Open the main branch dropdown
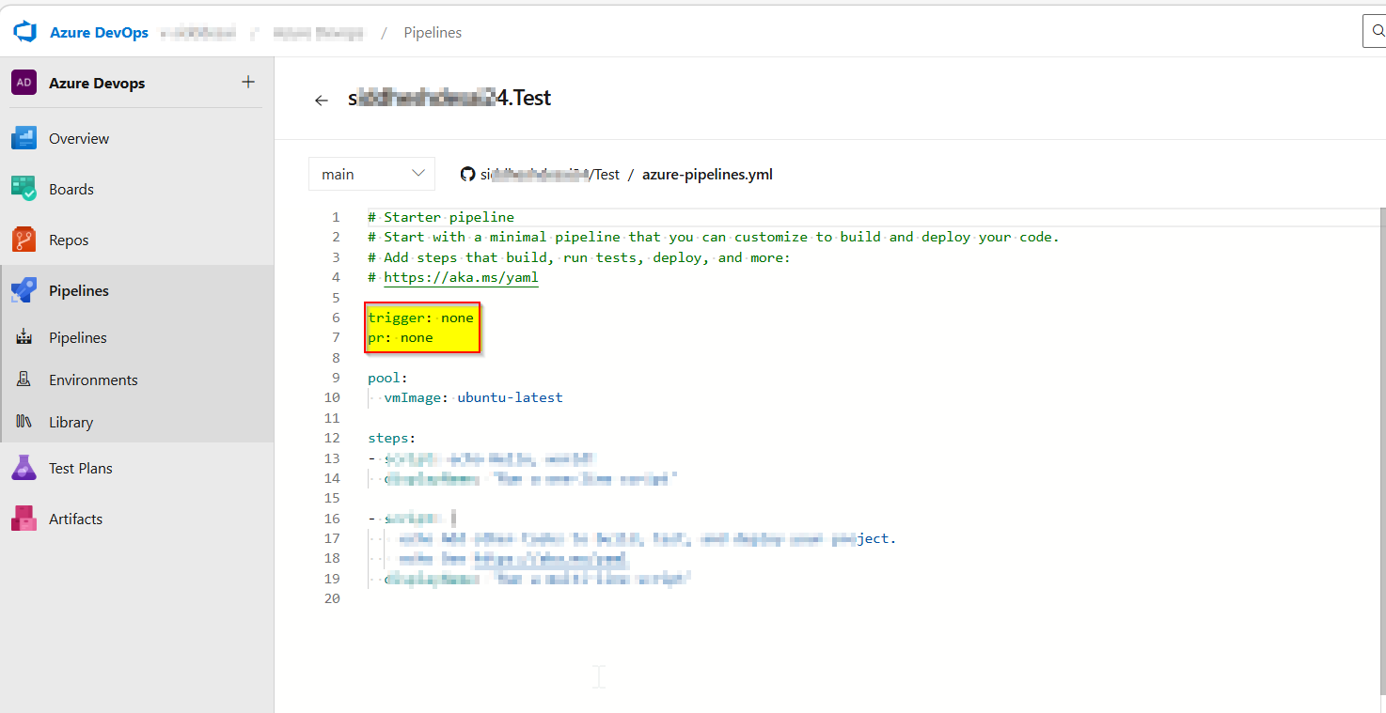The width and height of the screenshot is (1386, 713). pos(371,174)
